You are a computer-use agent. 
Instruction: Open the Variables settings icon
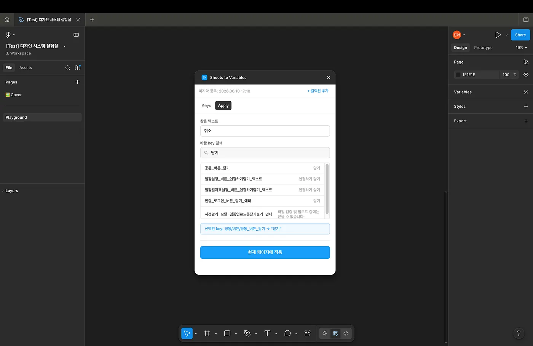[x=526, y=92]
